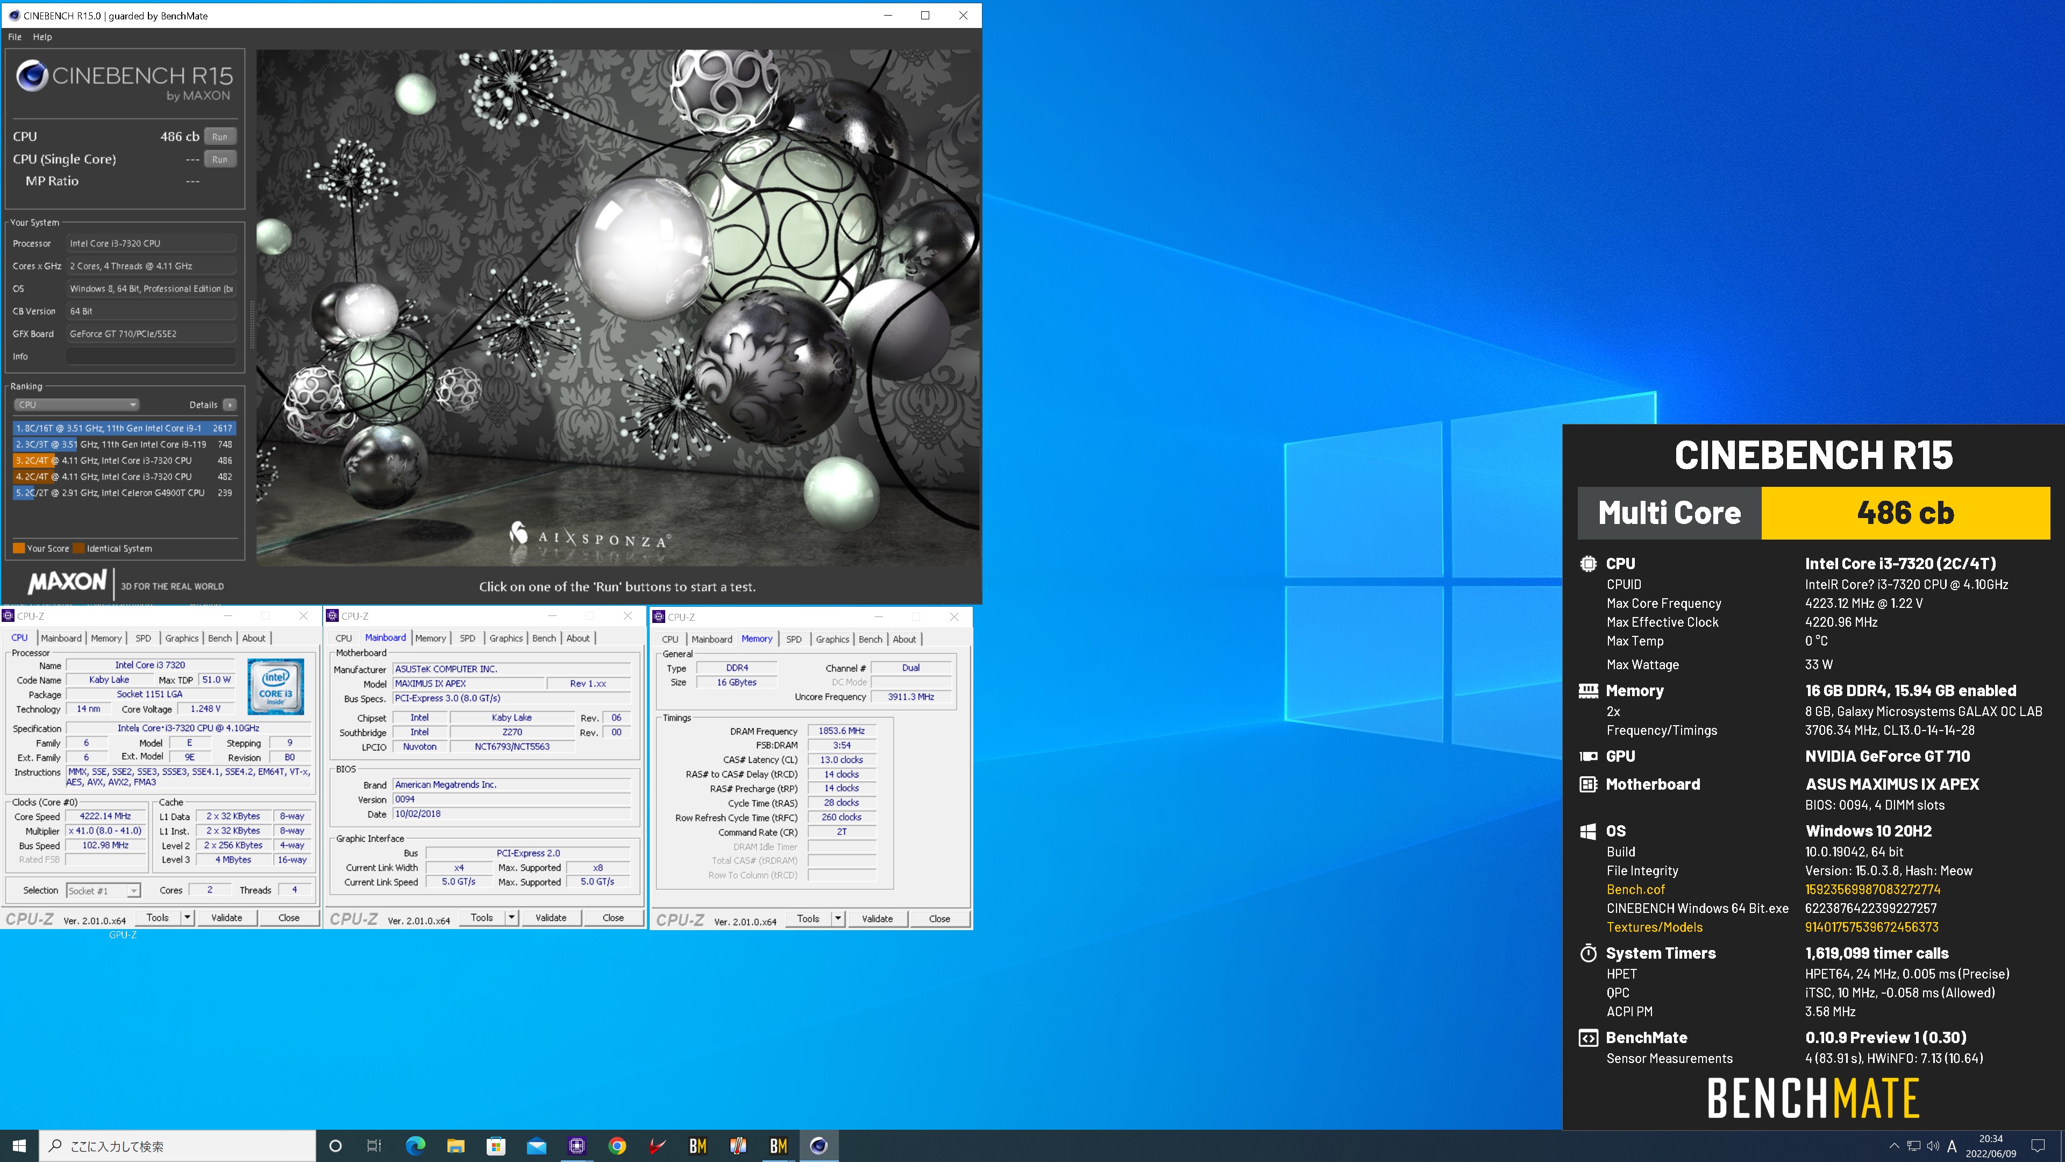
Task: Click the thermometer app icon on the taskbar
Action: [x=738, y=1146]
